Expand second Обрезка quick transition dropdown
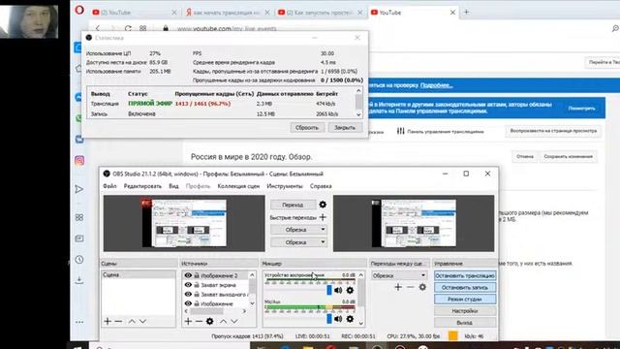This screenshot has height=349, width=620. coord(323,242)
